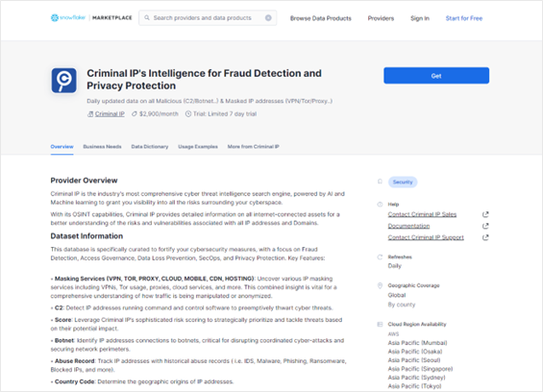The height and width of the screenshot is (392, 543).
Task: Click the Country Code bullet label
Action: (74, 381)
